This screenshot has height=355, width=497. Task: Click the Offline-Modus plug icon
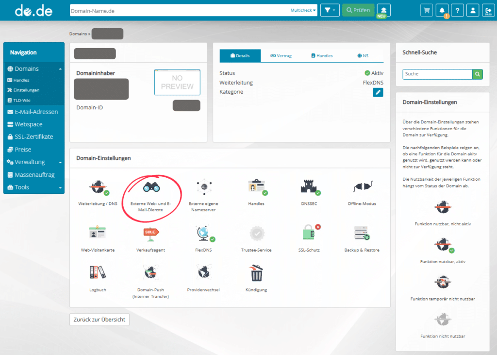362,187
